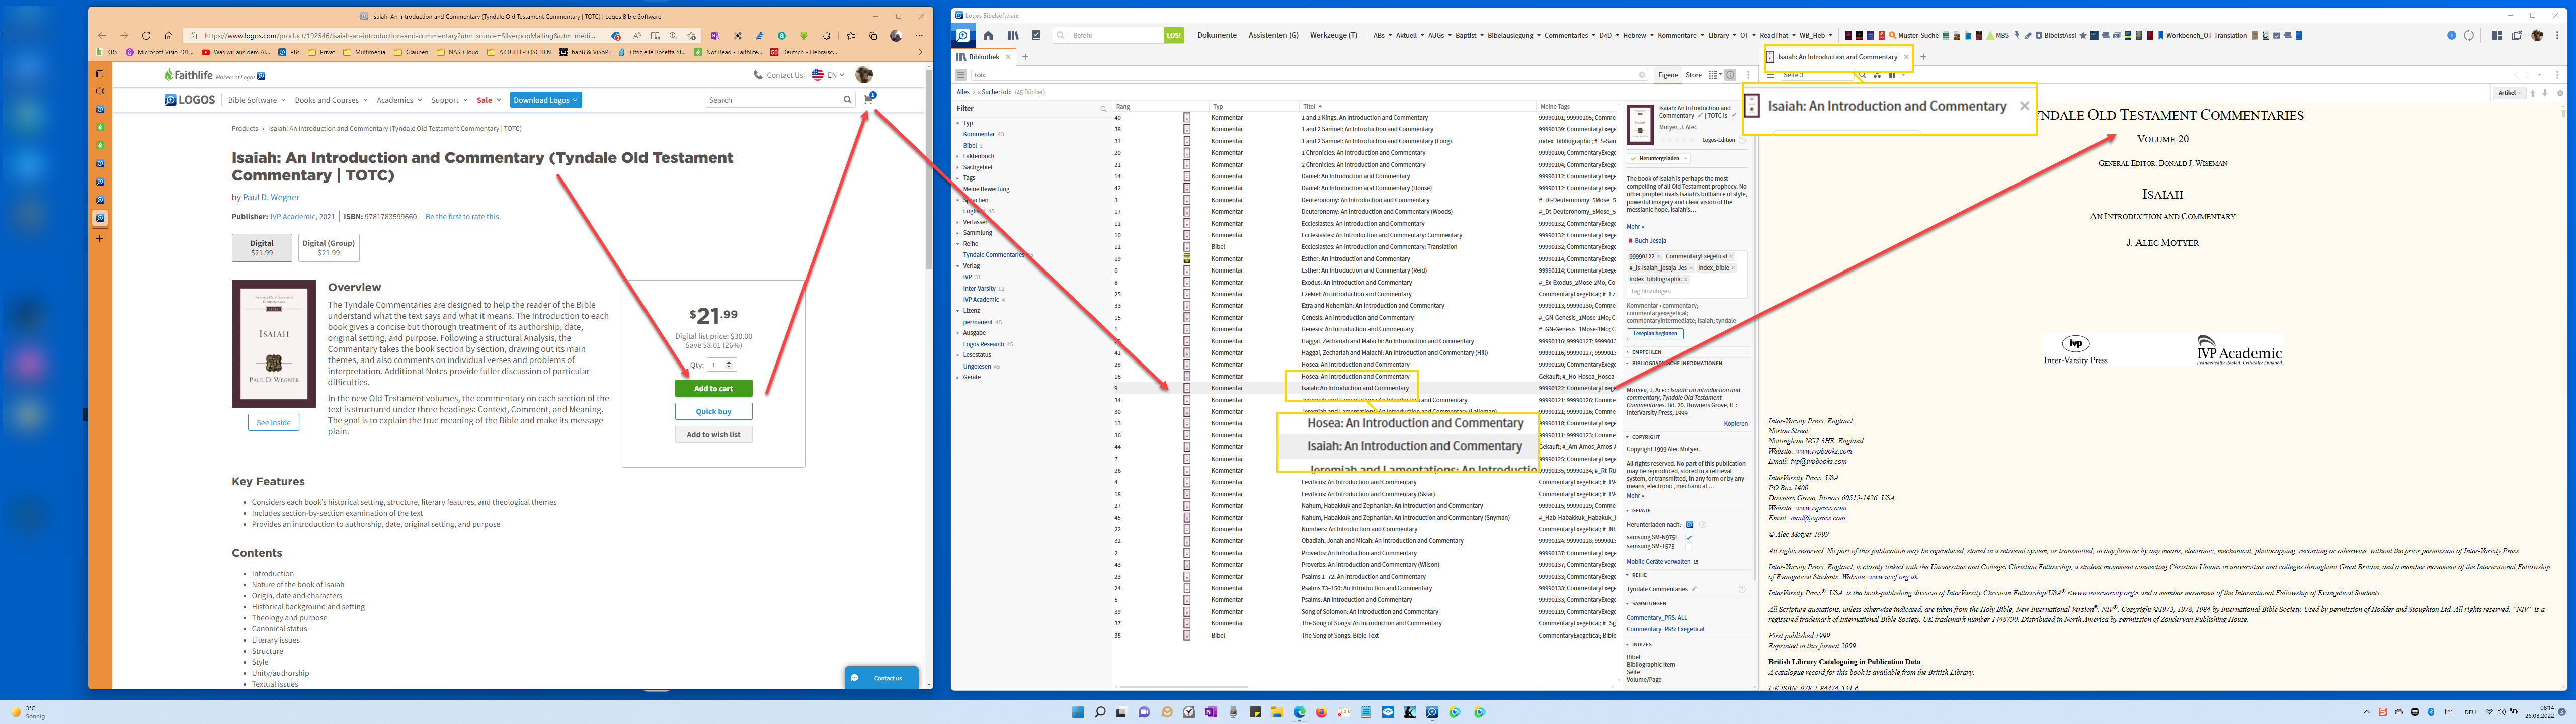Select the Digital $21.99 format option
Viewport: 2576px width, 724px height.
click(x=262, y=247)
